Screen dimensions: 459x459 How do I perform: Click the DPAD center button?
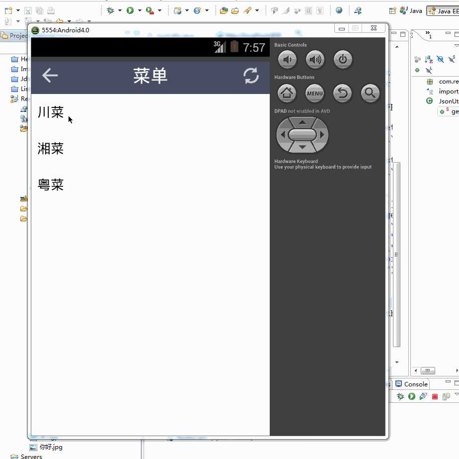(303, 135)
